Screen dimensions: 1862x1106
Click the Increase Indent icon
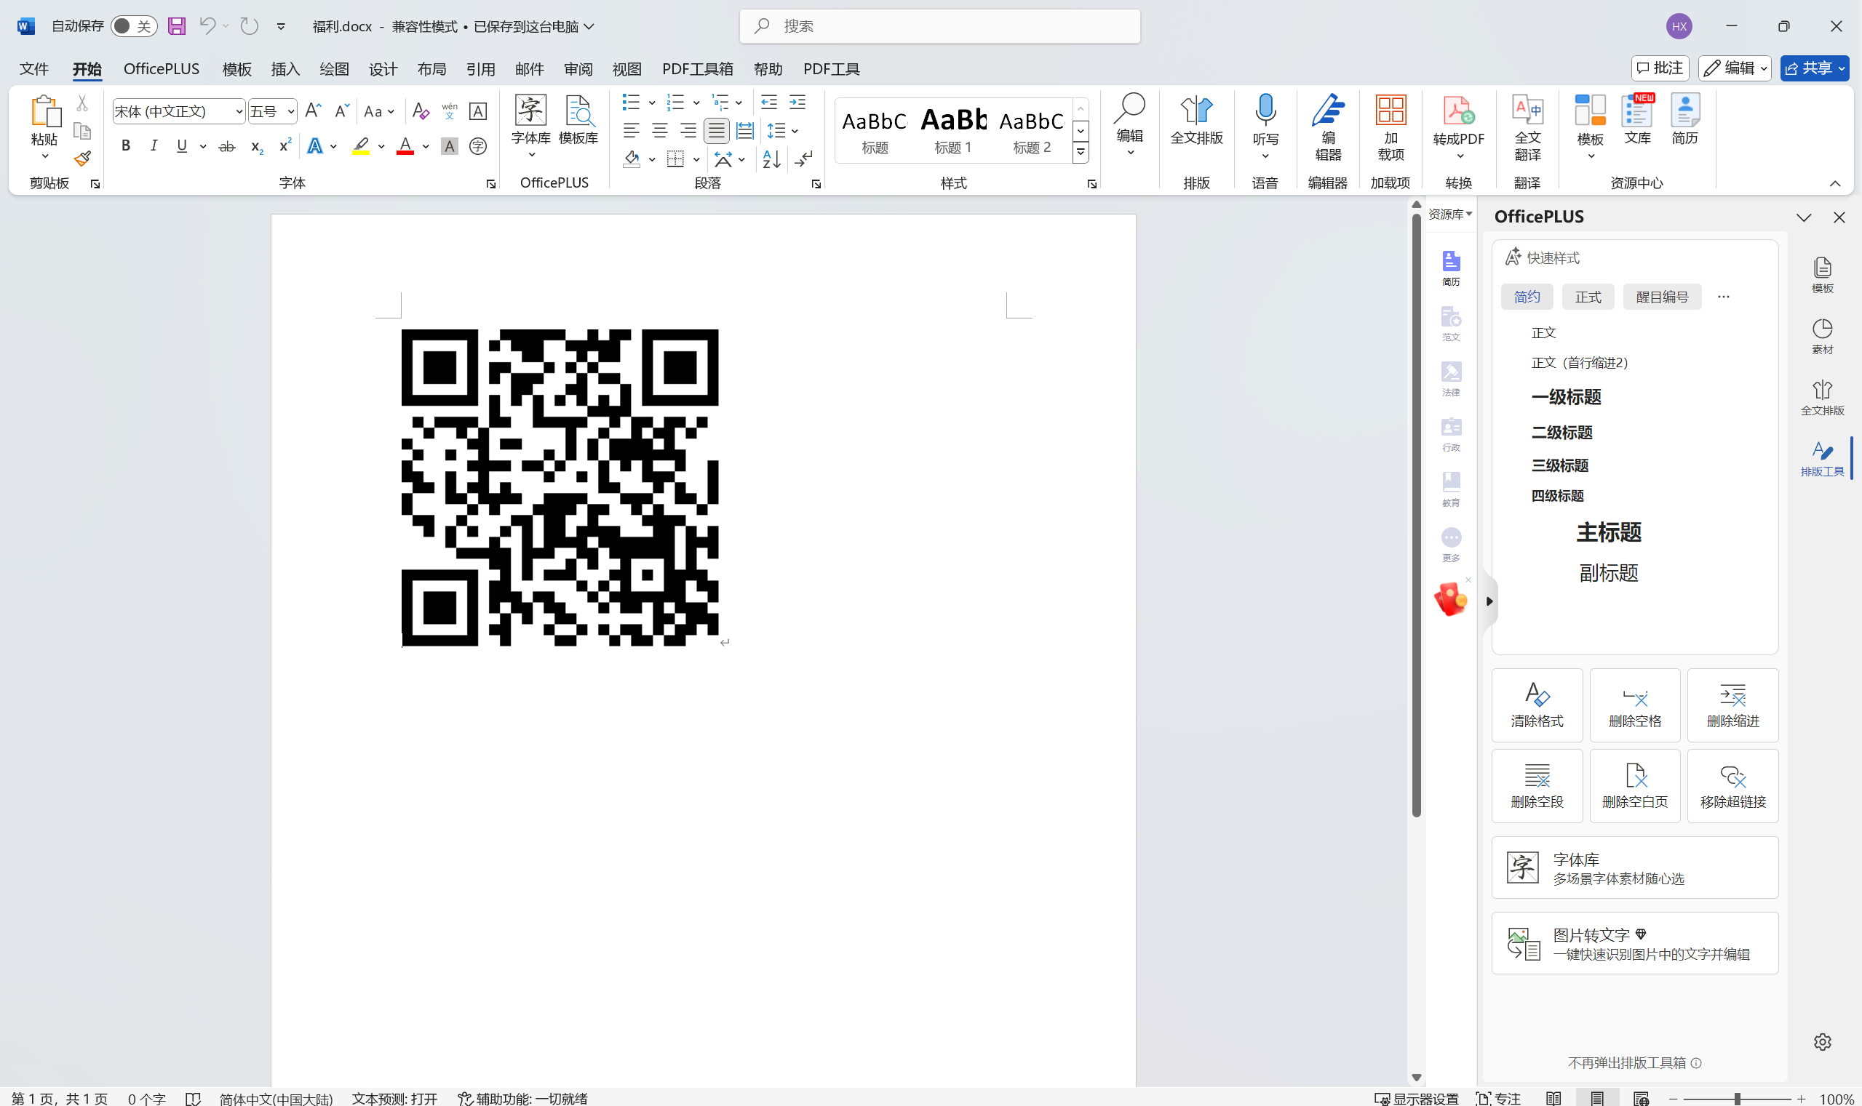[x=797, y=102]
